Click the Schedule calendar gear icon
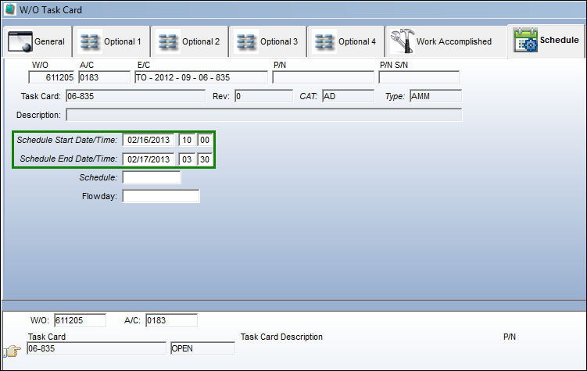Viewport: 587px width, 371px height. click(525, 40)
